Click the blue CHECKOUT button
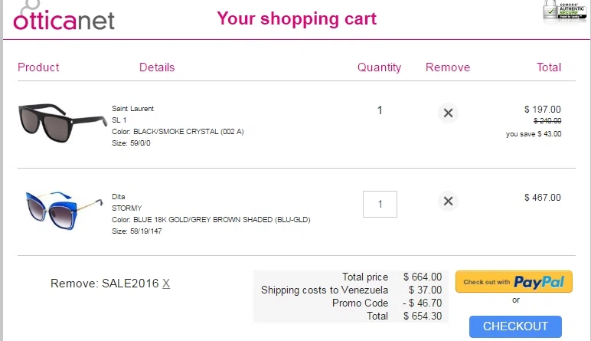Viewport: 591px width, 341px height. click(515, 326)
